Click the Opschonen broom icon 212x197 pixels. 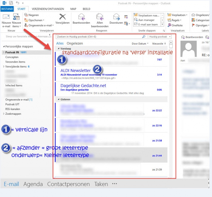[x=26, y=20]
